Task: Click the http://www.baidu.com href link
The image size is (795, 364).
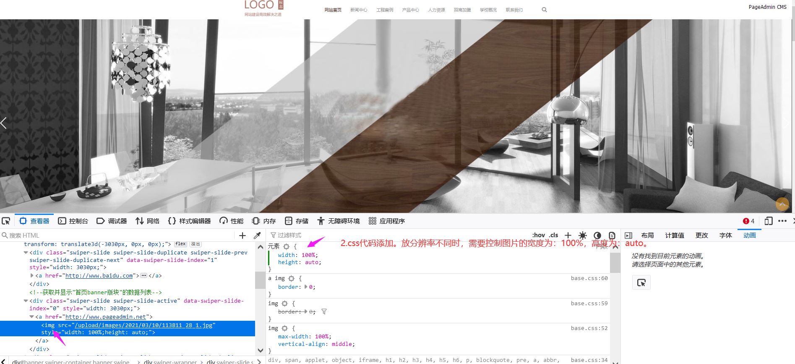Action: (x=99, y=275)
